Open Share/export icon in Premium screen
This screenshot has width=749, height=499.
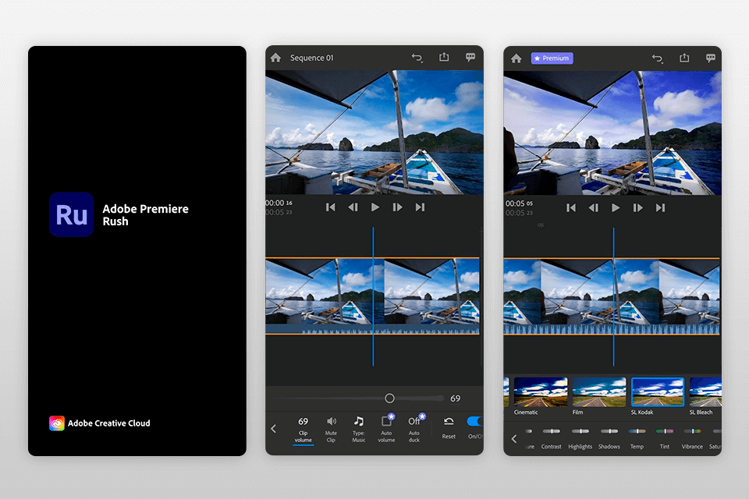click(x=684, y=58)
